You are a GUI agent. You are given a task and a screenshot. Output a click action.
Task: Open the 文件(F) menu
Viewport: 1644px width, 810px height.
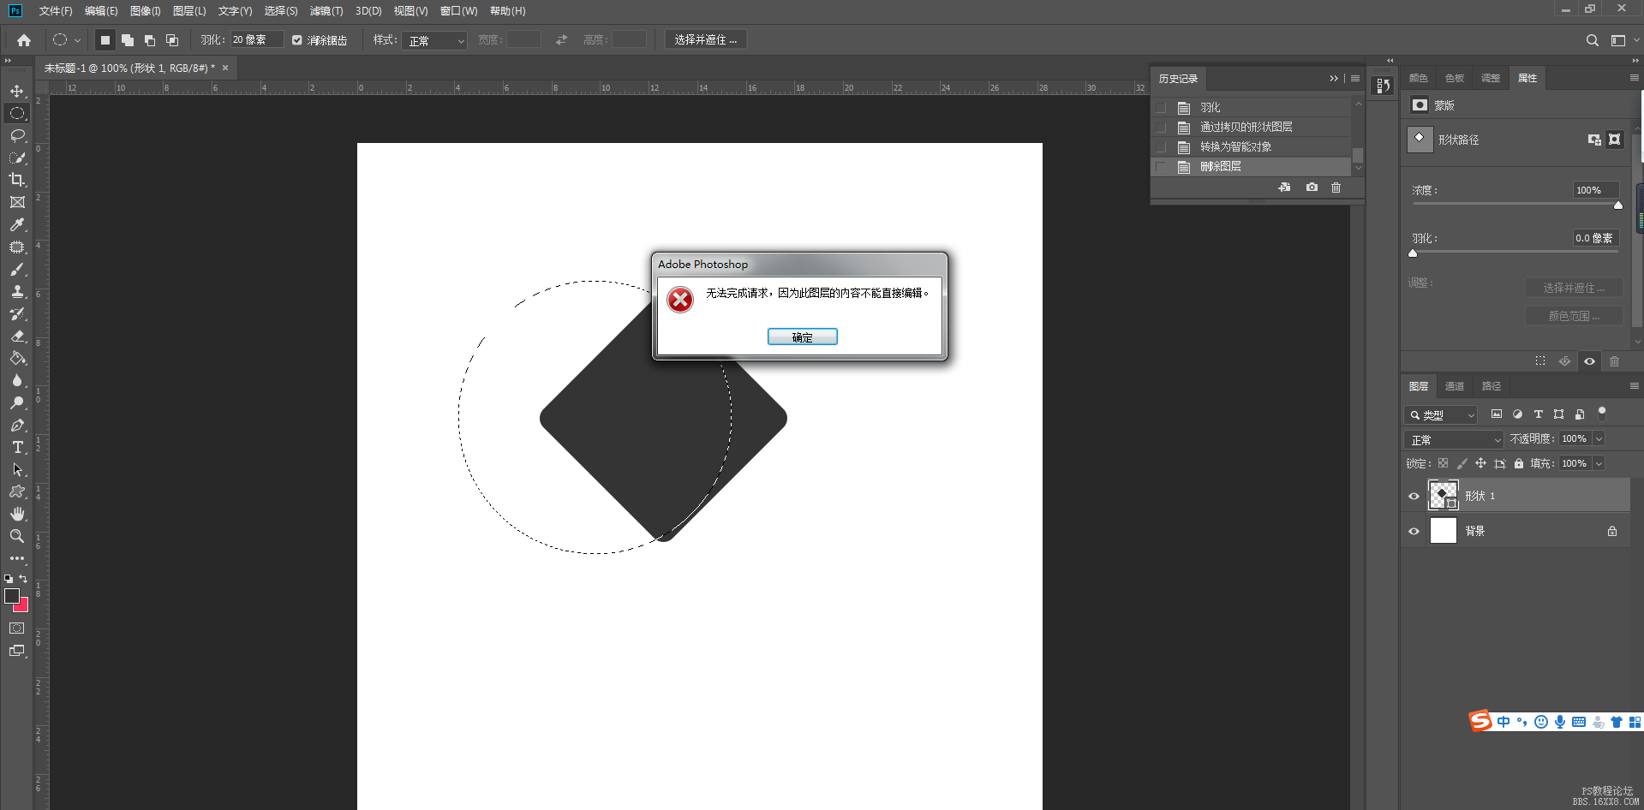pos(56,11)
